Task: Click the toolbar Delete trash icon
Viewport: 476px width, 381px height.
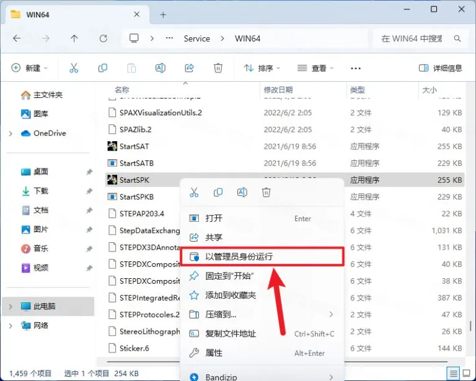Action: point(218,68)
